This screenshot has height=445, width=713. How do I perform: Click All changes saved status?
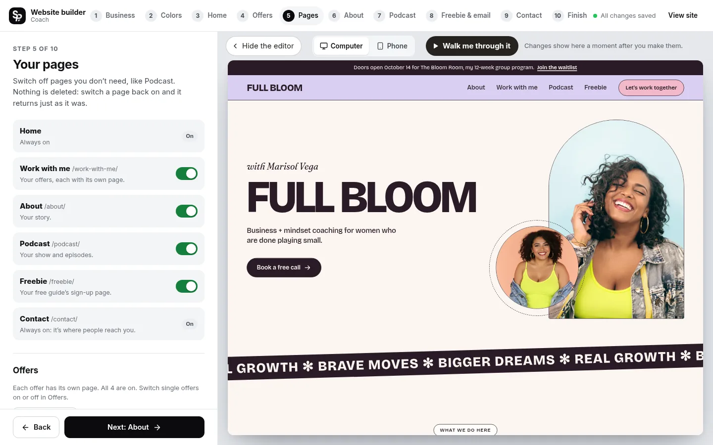click(624, 16)
